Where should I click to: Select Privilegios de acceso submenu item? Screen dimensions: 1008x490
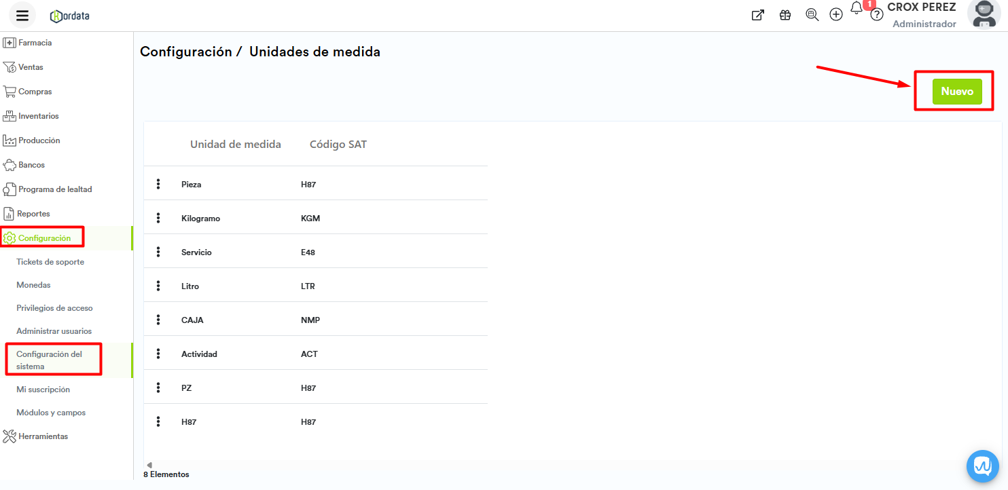coord(54,308)
